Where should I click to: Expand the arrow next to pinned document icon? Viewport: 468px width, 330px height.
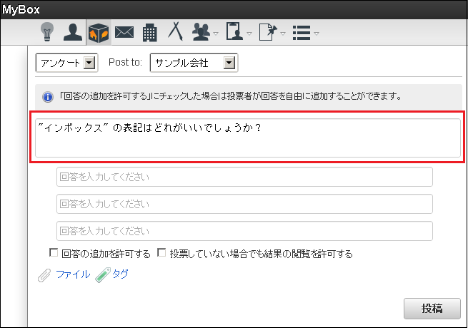(283, 33)
